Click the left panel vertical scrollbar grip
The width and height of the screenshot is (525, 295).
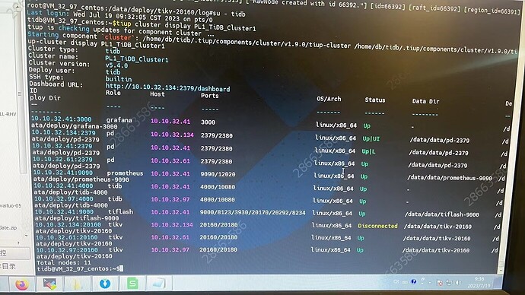(x=20, y=94)
